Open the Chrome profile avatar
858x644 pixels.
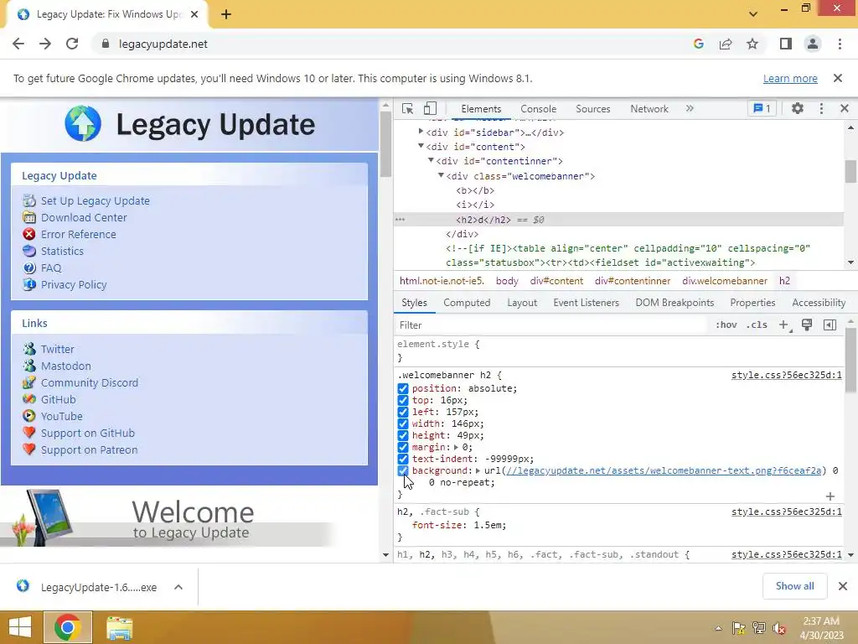(813, 44)
